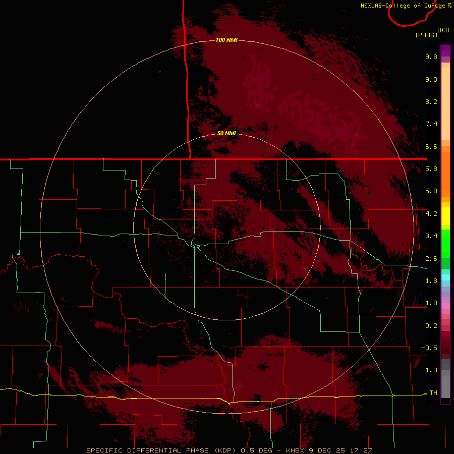Pick the bright green segment of the color bar
Screen dimensions: 454x454
tap(445, 243)
